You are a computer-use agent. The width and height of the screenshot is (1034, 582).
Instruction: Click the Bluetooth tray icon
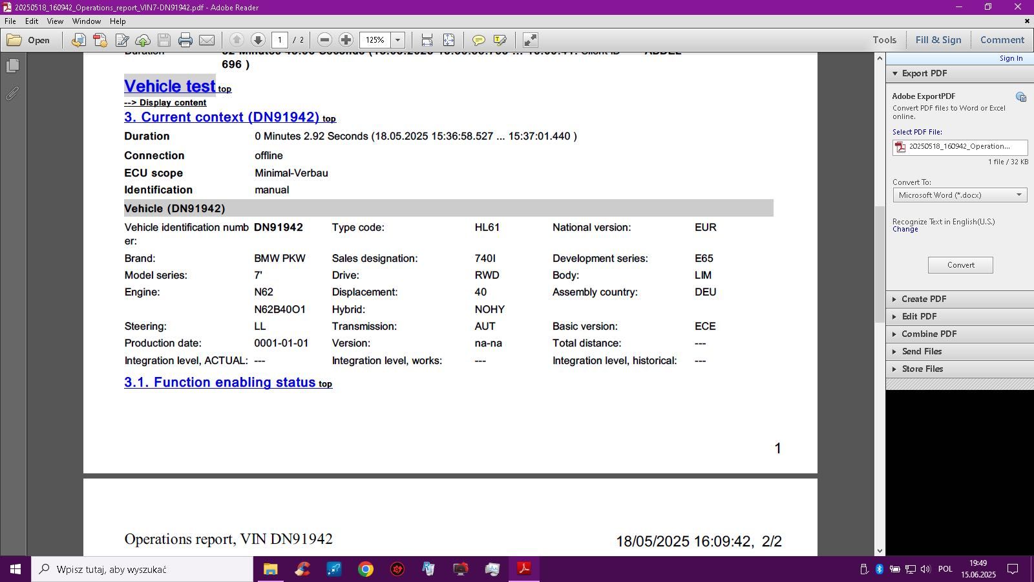click(x=879, y=569)
